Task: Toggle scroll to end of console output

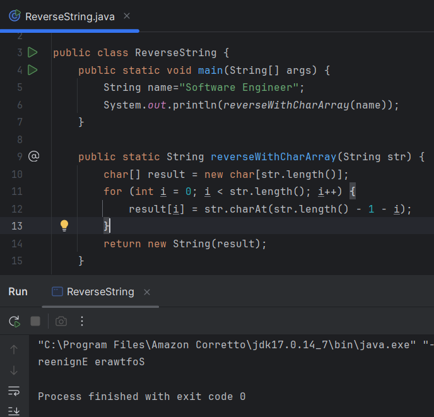Action: click(14, 411)
